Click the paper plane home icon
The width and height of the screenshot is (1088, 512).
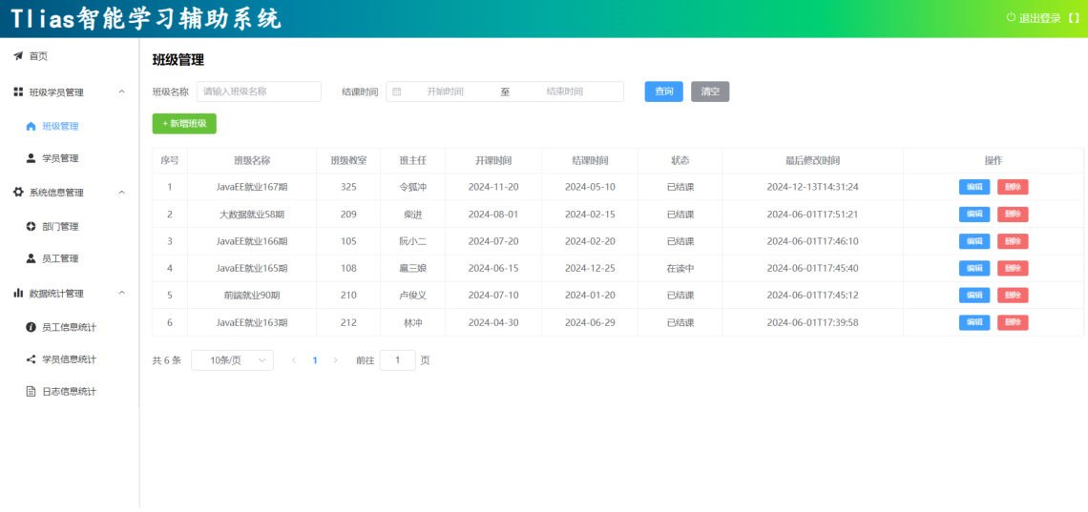[18, 56]
